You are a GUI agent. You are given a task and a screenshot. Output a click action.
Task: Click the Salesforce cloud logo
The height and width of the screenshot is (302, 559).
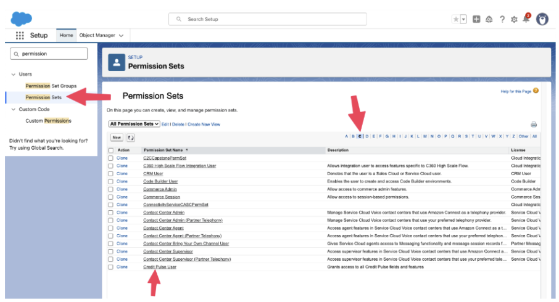22,18
